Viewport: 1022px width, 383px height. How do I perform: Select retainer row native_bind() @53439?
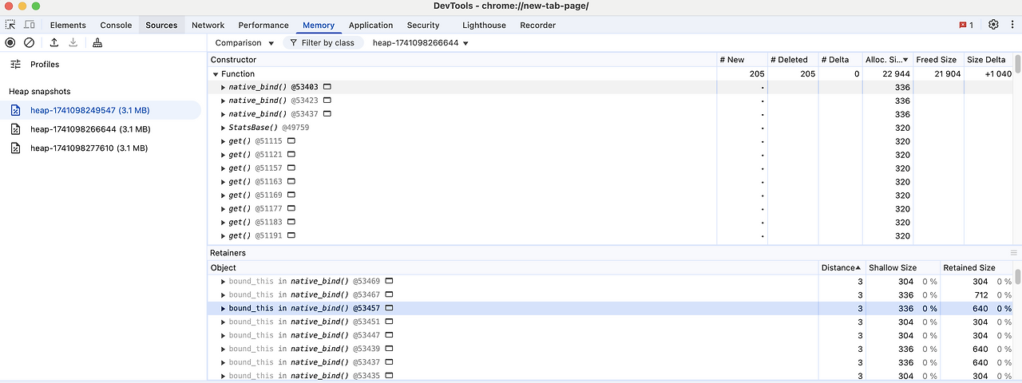[610, 349]
